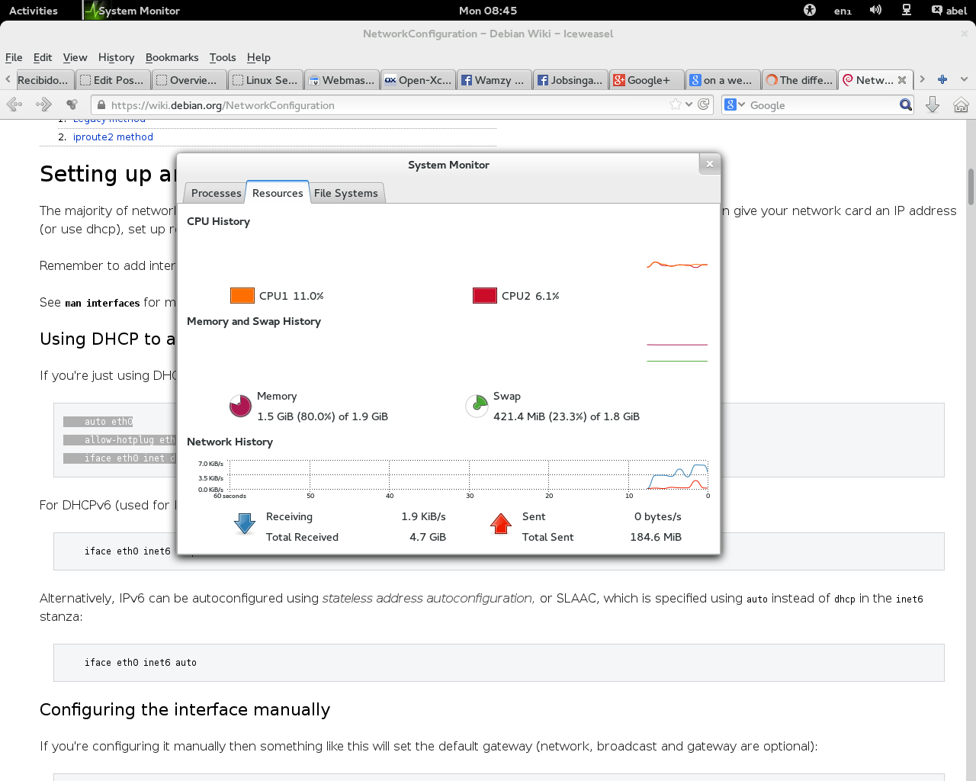The height and width of the screenshot is (781, 976).
Task: Open the View menu
Action: (75, 57)
